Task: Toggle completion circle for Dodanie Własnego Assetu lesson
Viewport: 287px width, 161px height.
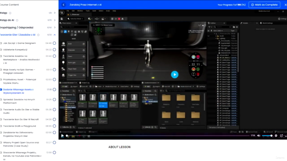Action: pos(54,89)
